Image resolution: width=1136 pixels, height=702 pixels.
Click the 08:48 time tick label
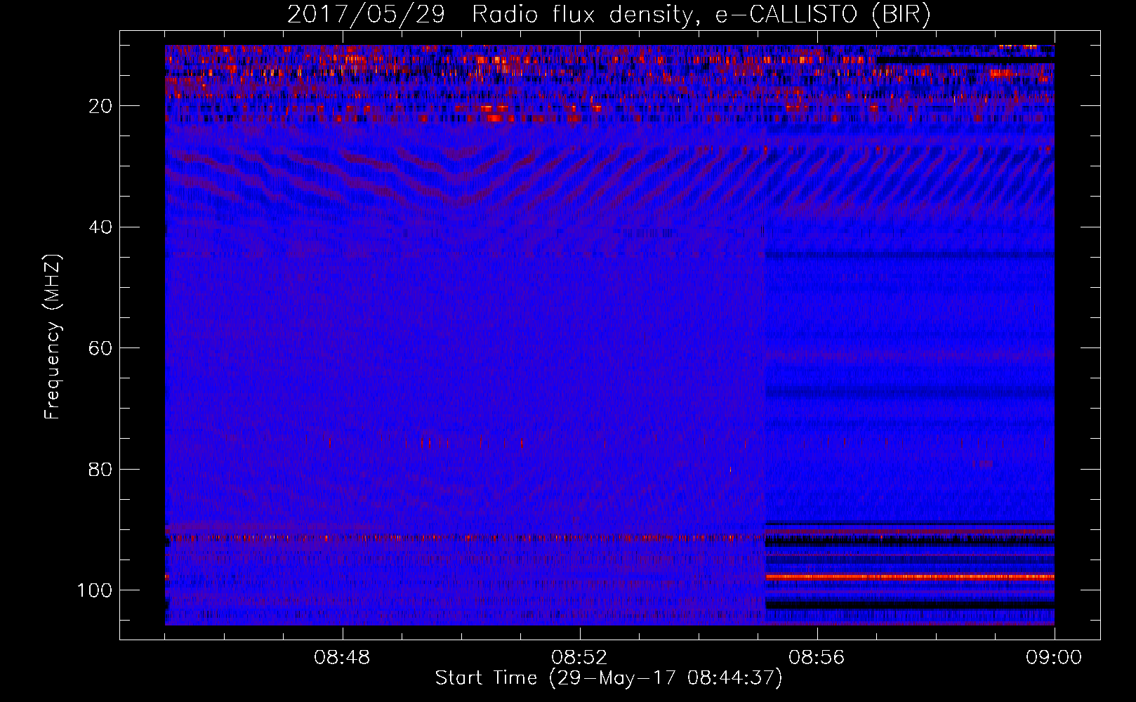pos(342,658)
